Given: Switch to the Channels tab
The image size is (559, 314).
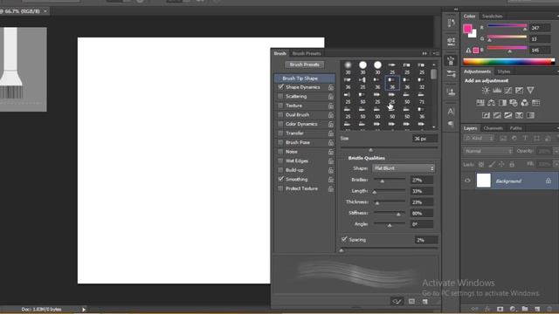Looking at the screenshot, I should 493,128.
